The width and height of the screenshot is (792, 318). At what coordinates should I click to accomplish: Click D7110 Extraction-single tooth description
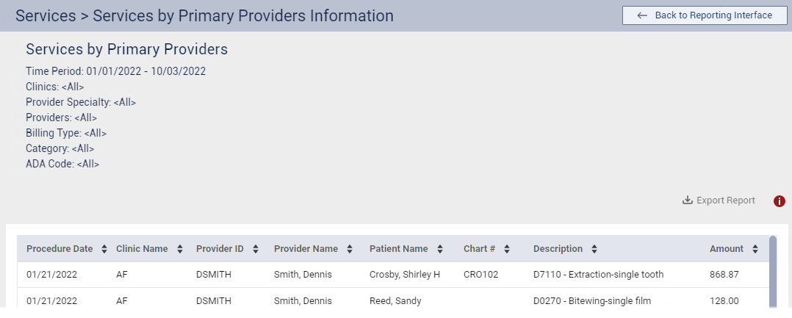(598, 275)
